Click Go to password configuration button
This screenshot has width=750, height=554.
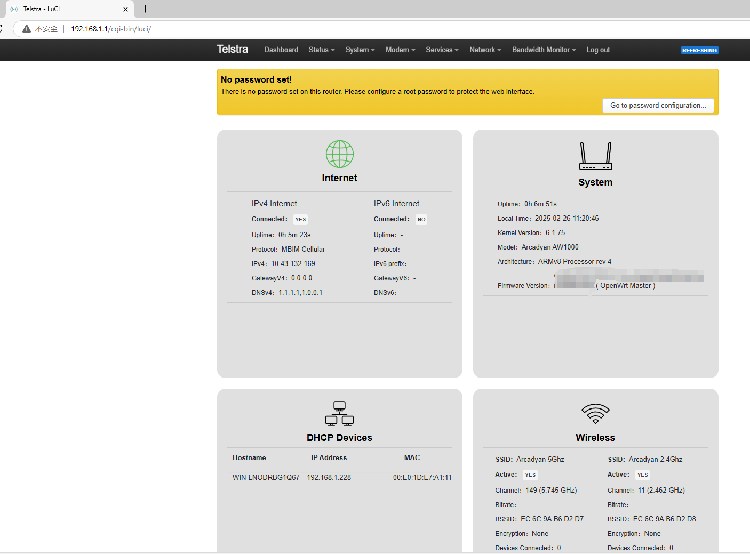coord(658,106)
